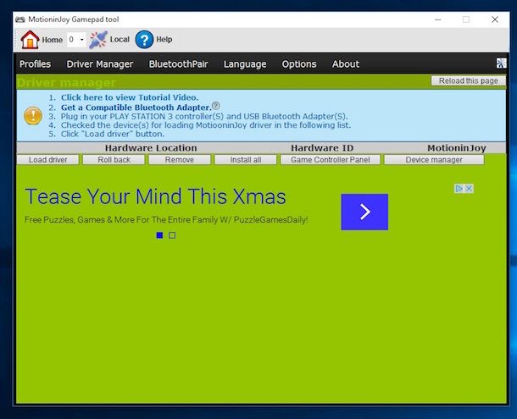Click the Load driver button
The width and height of the screenshot is (517, 419).
pos(47,160)
